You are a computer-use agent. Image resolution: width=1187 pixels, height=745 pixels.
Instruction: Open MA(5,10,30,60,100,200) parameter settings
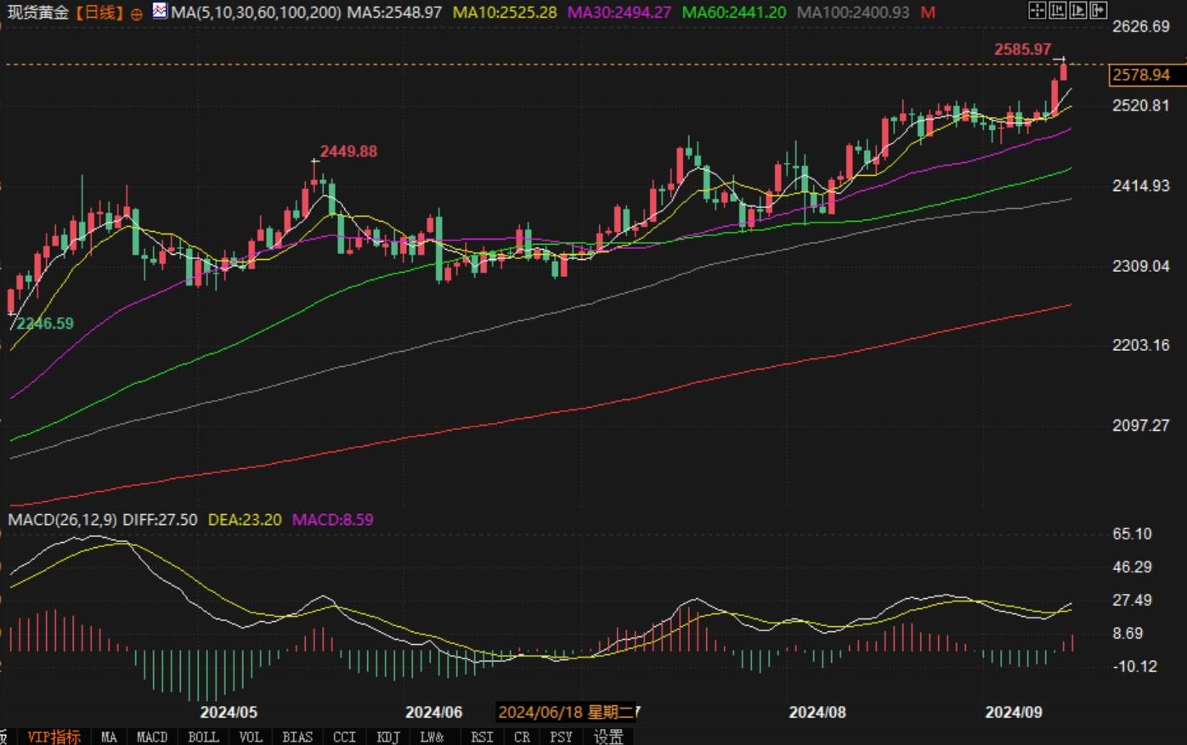point(257,13)
